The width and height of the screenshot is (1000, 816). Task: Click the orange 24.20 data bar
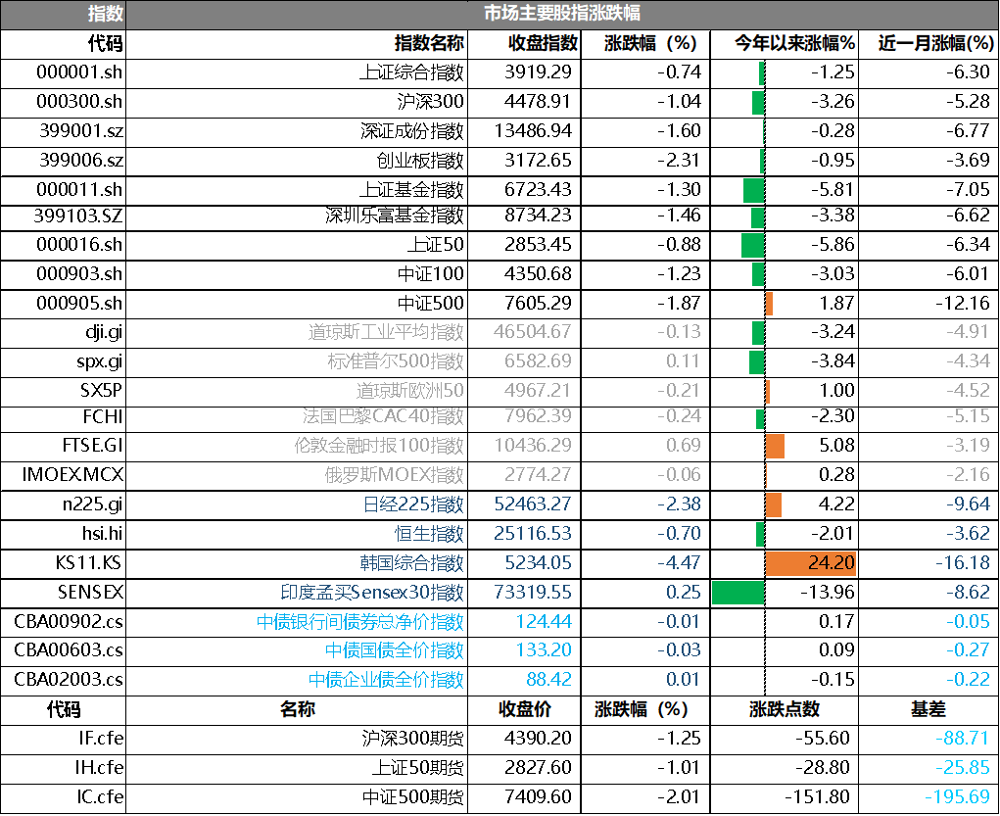pyautogui.click(x=810, y=563)
